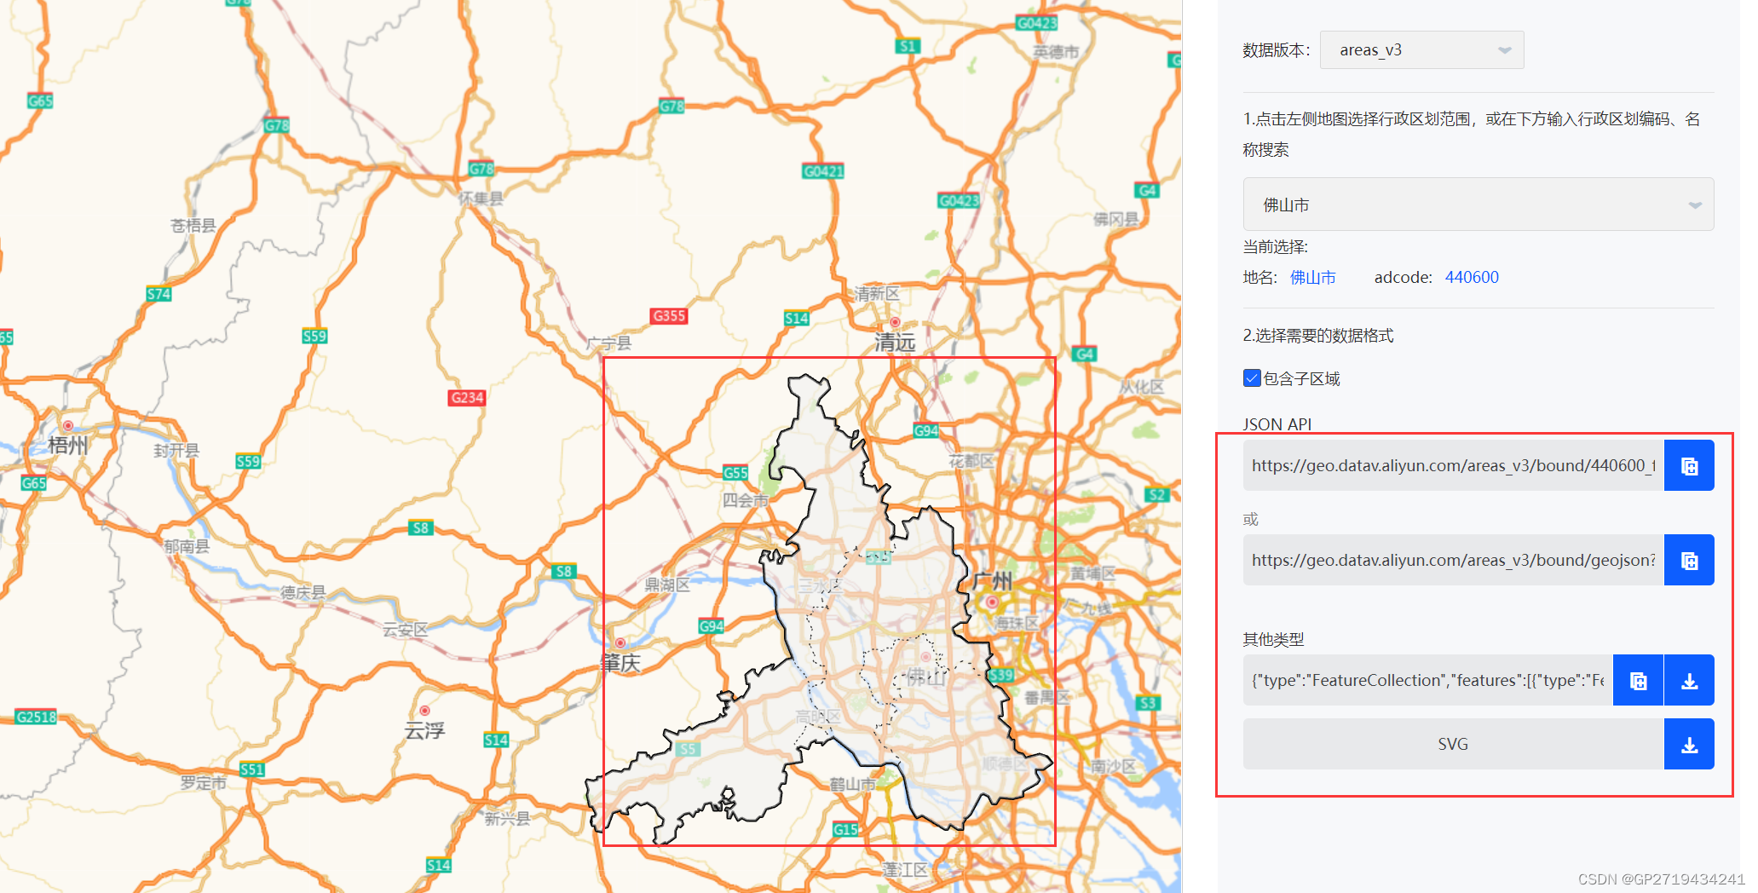
Task: Click 鼎湖区 label on the map
Action: click(x=667, y=585)
